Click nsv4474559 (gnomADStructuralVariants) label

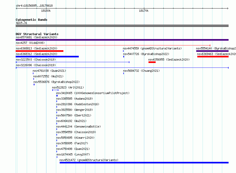point(152,48)
